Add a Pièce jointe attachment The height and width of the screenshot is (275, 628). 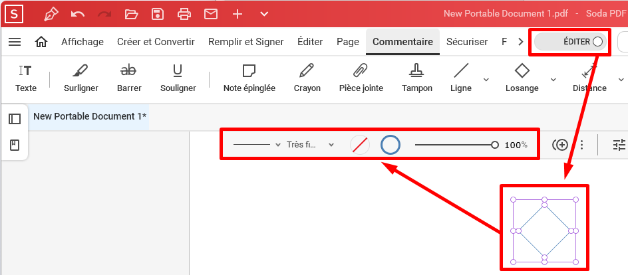(361, 79)
